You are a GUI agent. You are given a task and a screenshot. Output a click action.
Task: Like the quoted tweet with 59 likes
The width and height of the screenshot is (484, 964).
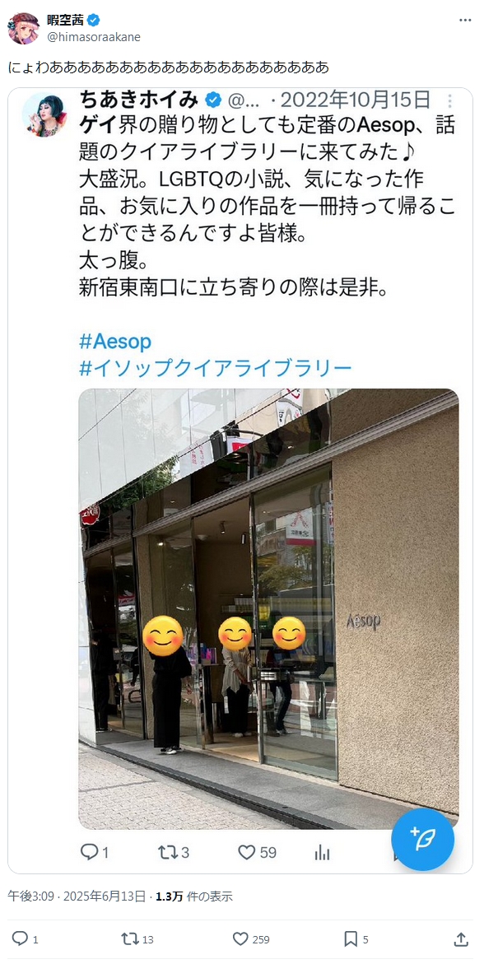tap(247, 852)
